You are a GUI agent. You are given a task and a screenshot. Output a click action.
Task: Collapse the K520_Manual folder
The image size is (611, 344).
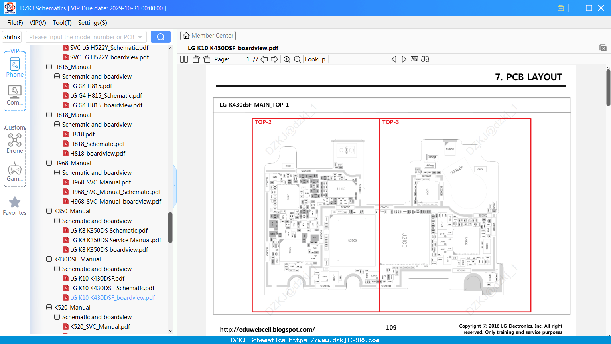tap(49, 307)
